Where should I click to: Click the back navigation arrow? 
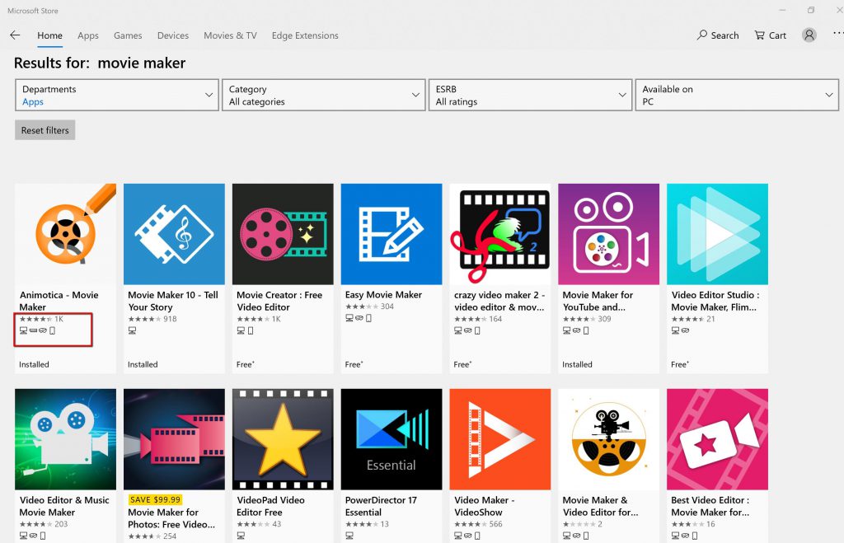[x=15, y=35]
